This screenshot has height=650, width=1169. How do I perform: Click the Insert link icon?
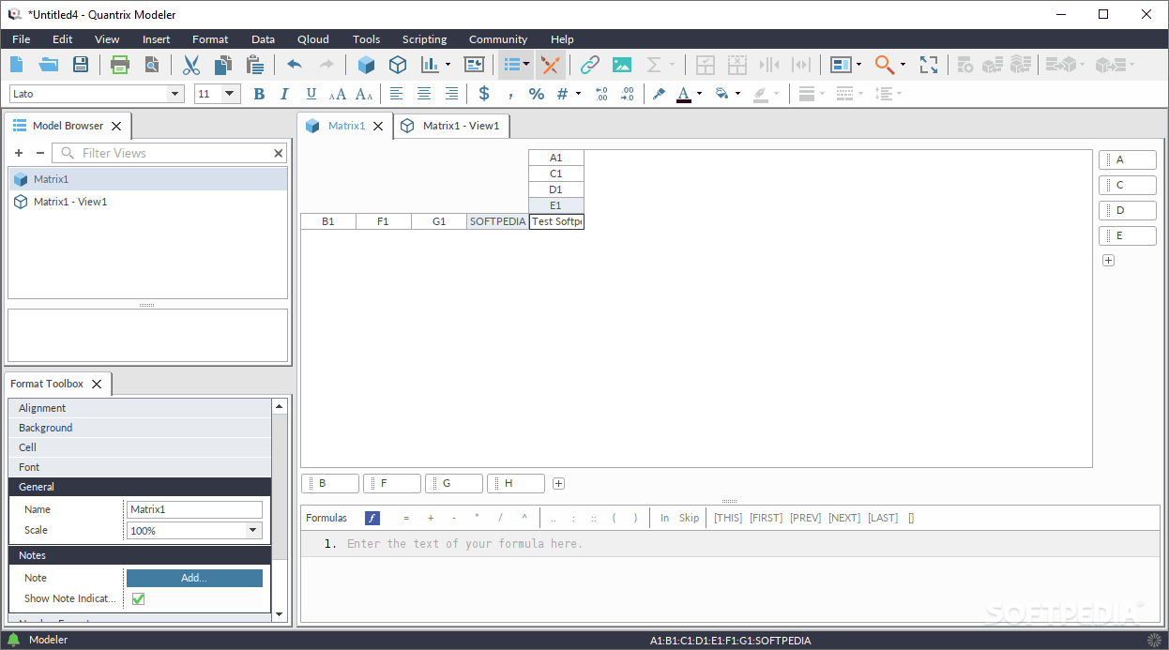[589, 65]
